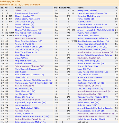The width and height of the screenshot is (119, 123).
Task: Open Abdul Rahman, Syazrin link
Action: [89, 77]
